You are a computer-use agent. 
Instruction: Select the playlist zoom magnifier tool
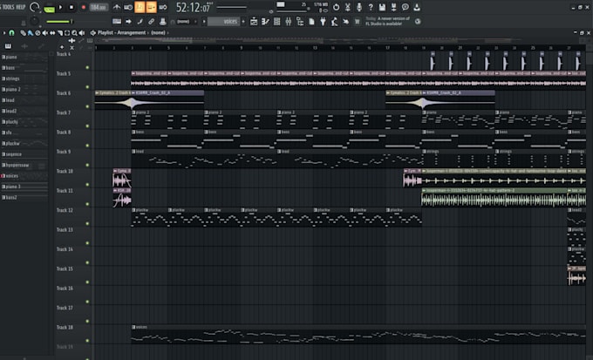pyautogui.click(x=74, y=33)
